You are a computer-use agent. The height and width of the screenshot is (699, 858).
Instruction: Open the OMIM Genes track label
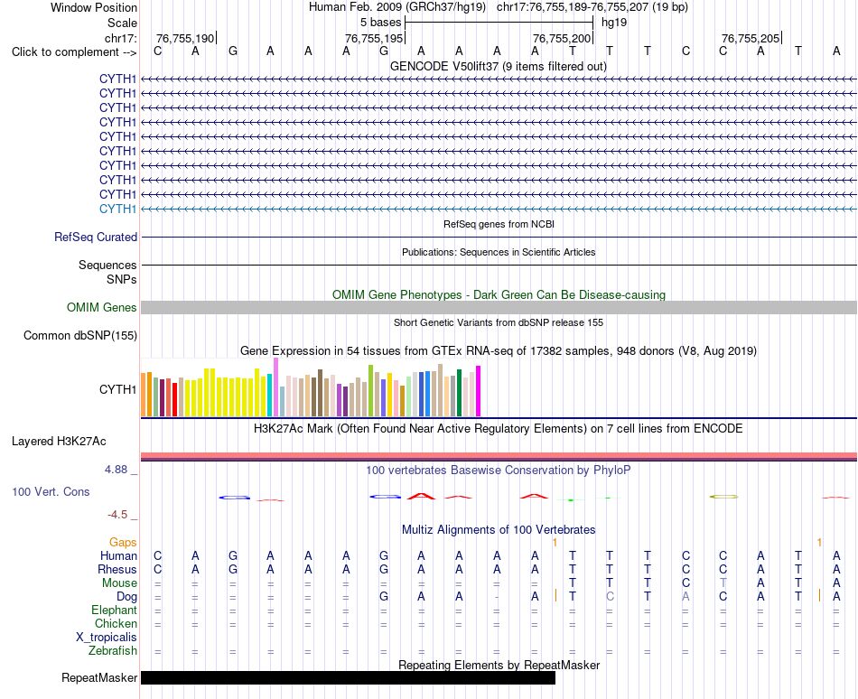(102, 307)
